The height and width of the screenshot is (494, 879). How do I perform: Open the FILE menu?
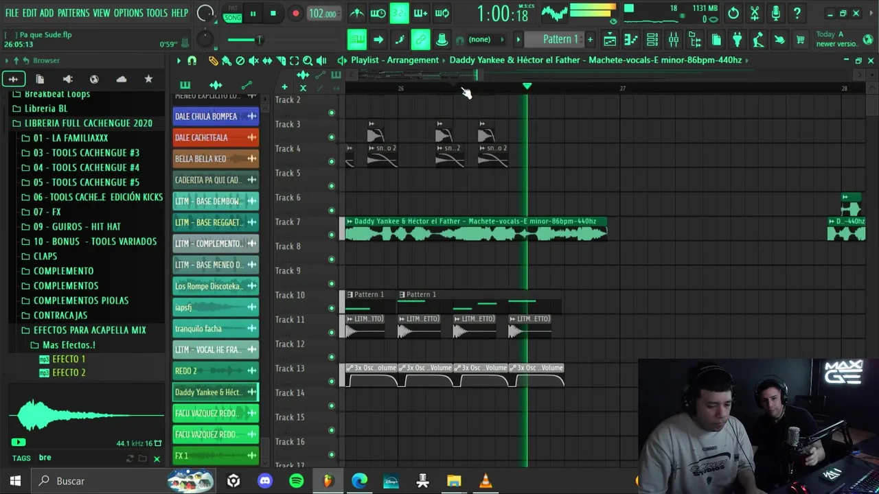click(x=12, y=13)
